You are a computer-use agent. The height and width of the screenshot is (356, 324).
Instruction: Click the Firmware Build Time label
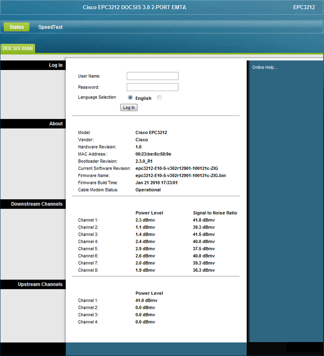tap(98, 183)
